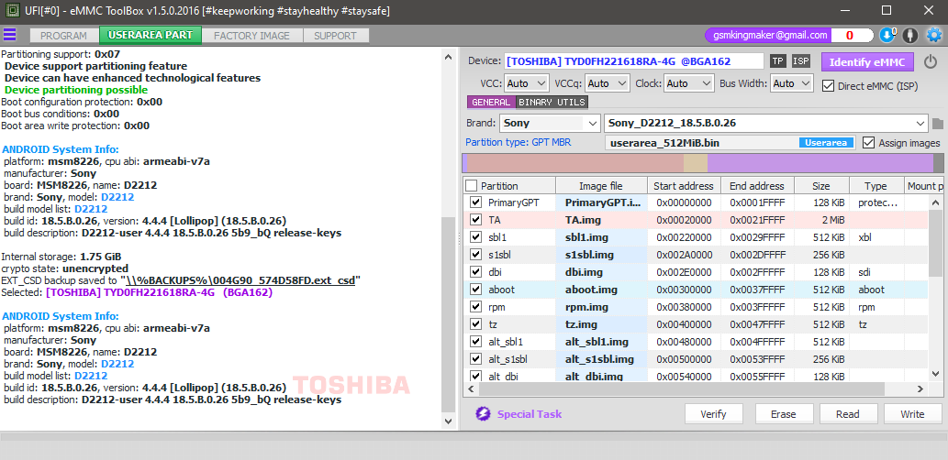Uncheck the alt_sbl1 partition checkbox
The width and height of the screenshot is (948, 460).
[x=475, y=343]
